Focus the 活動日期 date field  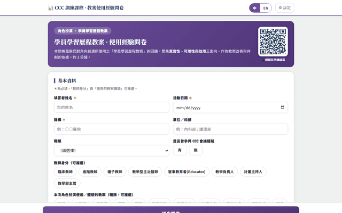pos(230,108)
